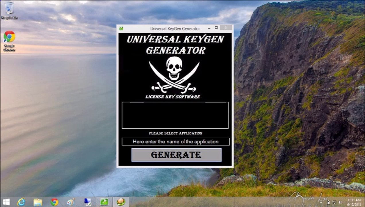This screenshot has width=365, height=207.
Task: Open the Recycle Bin desktop icon
Action: (x=9, y=11)
